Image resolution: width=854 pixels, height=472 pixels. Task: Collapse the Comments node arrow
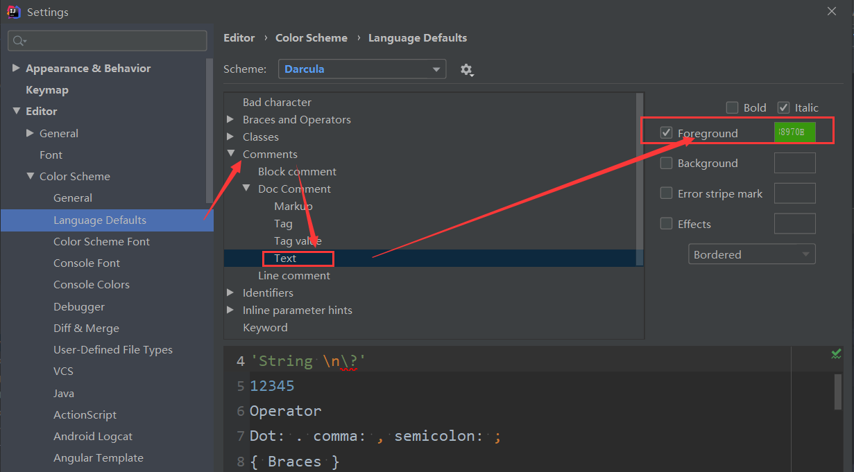[230, 154]
